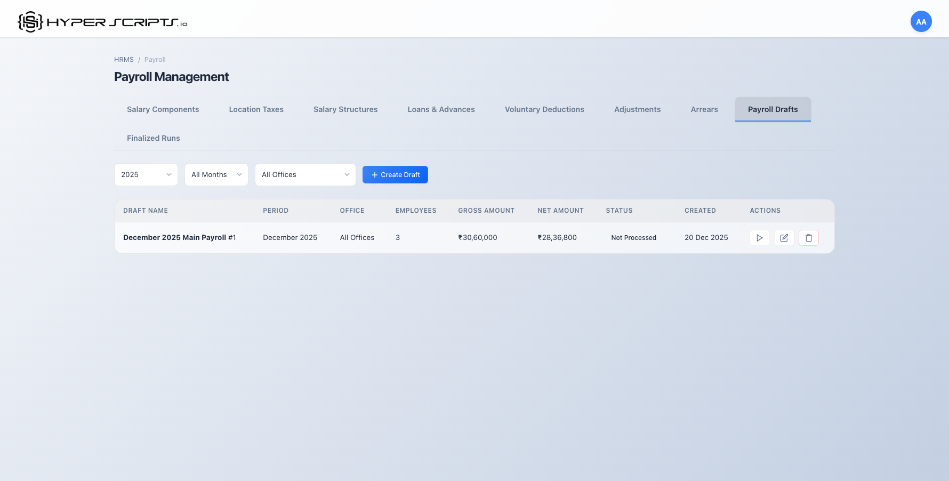Switch to the Adjustments tab
Screen dimensions: 949x481
click(637, 109)
